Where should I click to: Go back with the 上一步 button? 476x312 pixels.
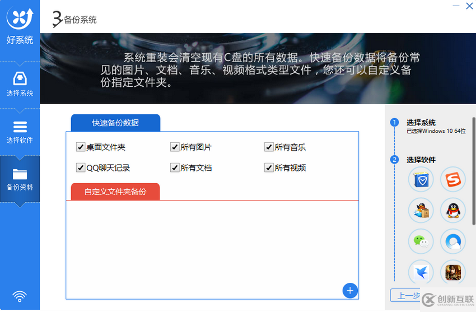(405, 295)
